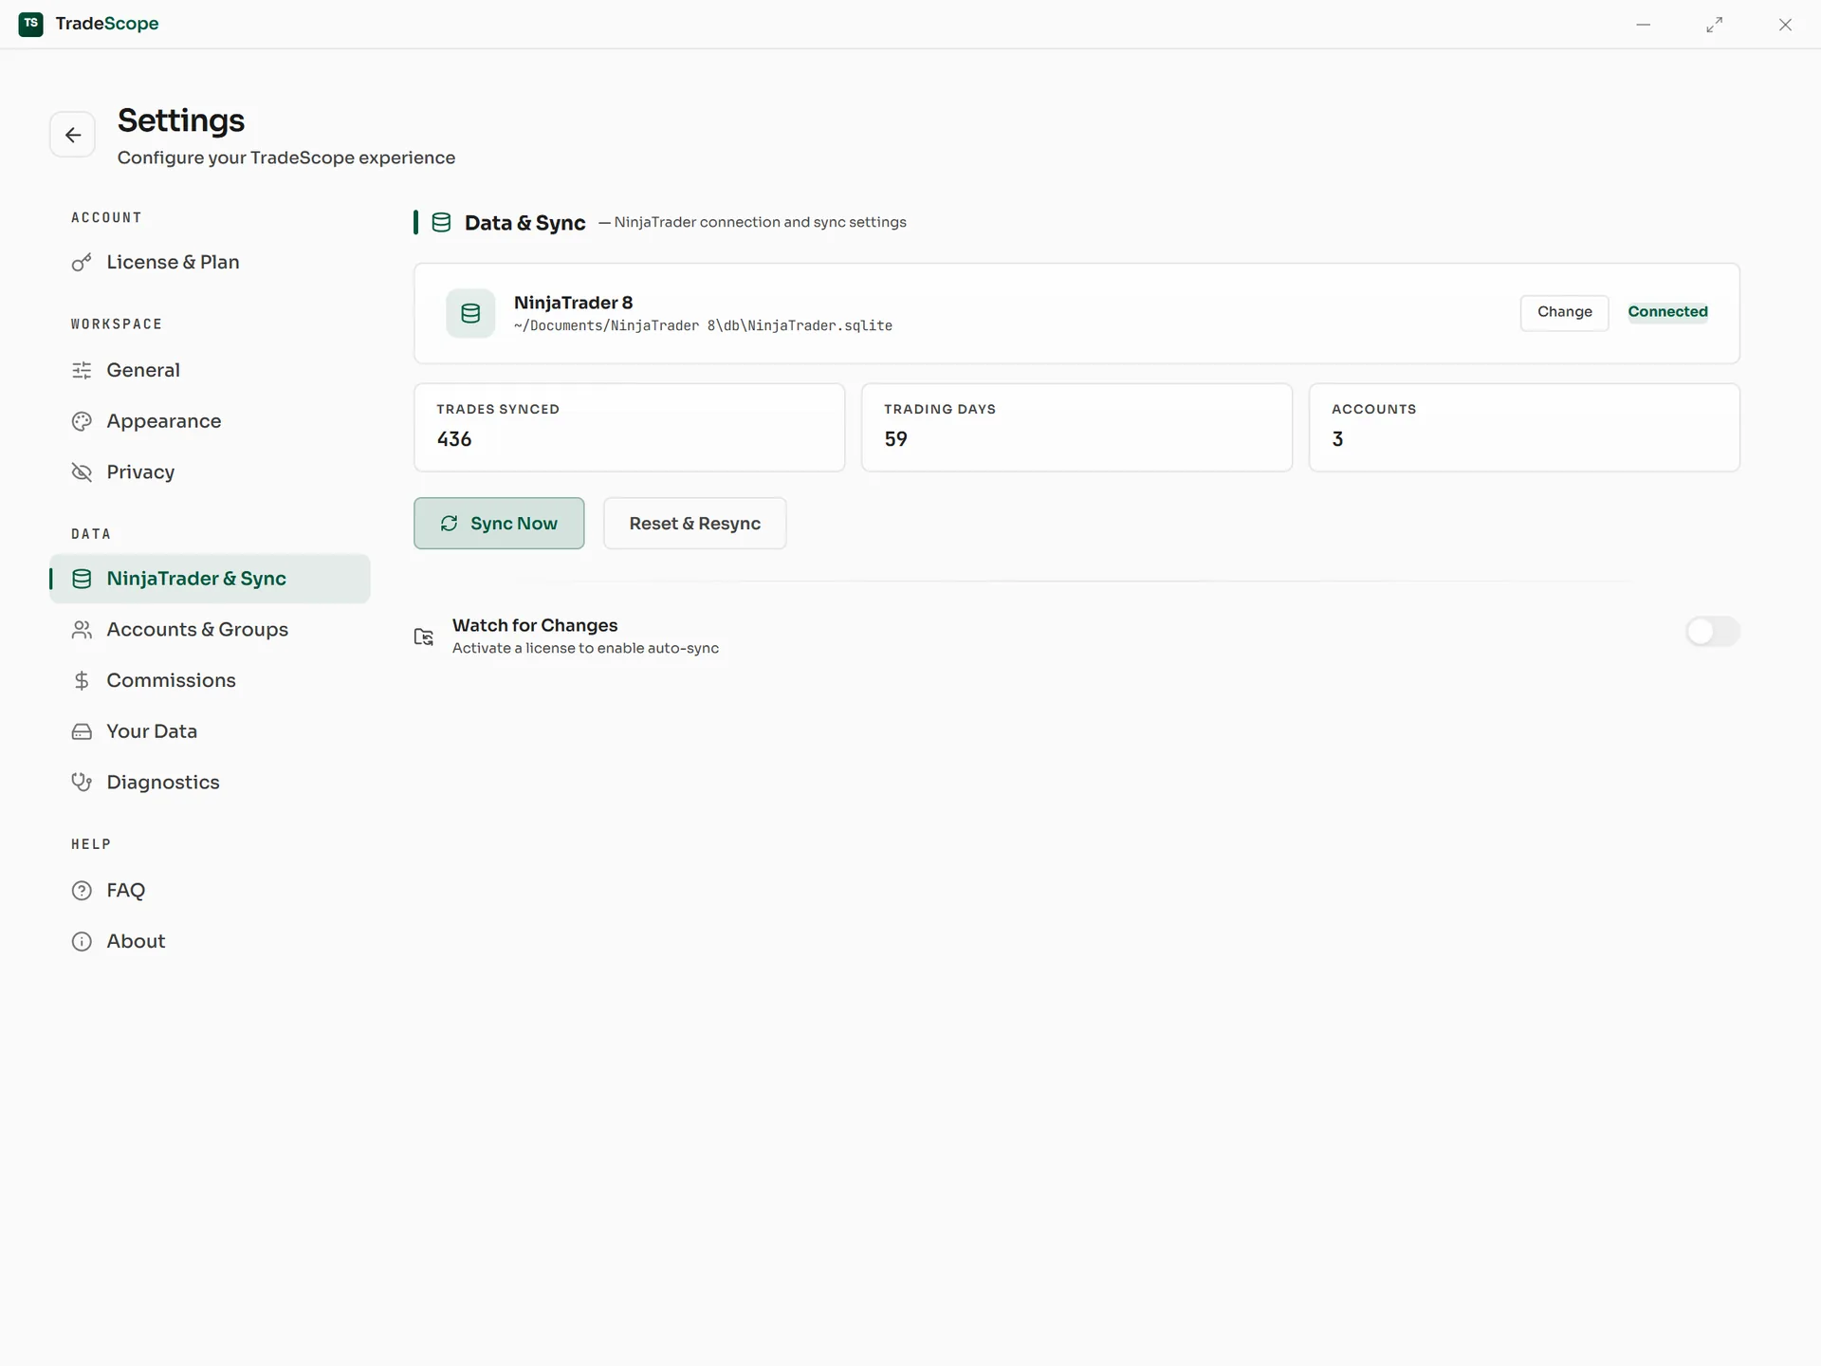Select Your Data in sidebar
This screenshot has width=1821, height=1366.
[211, 731]
